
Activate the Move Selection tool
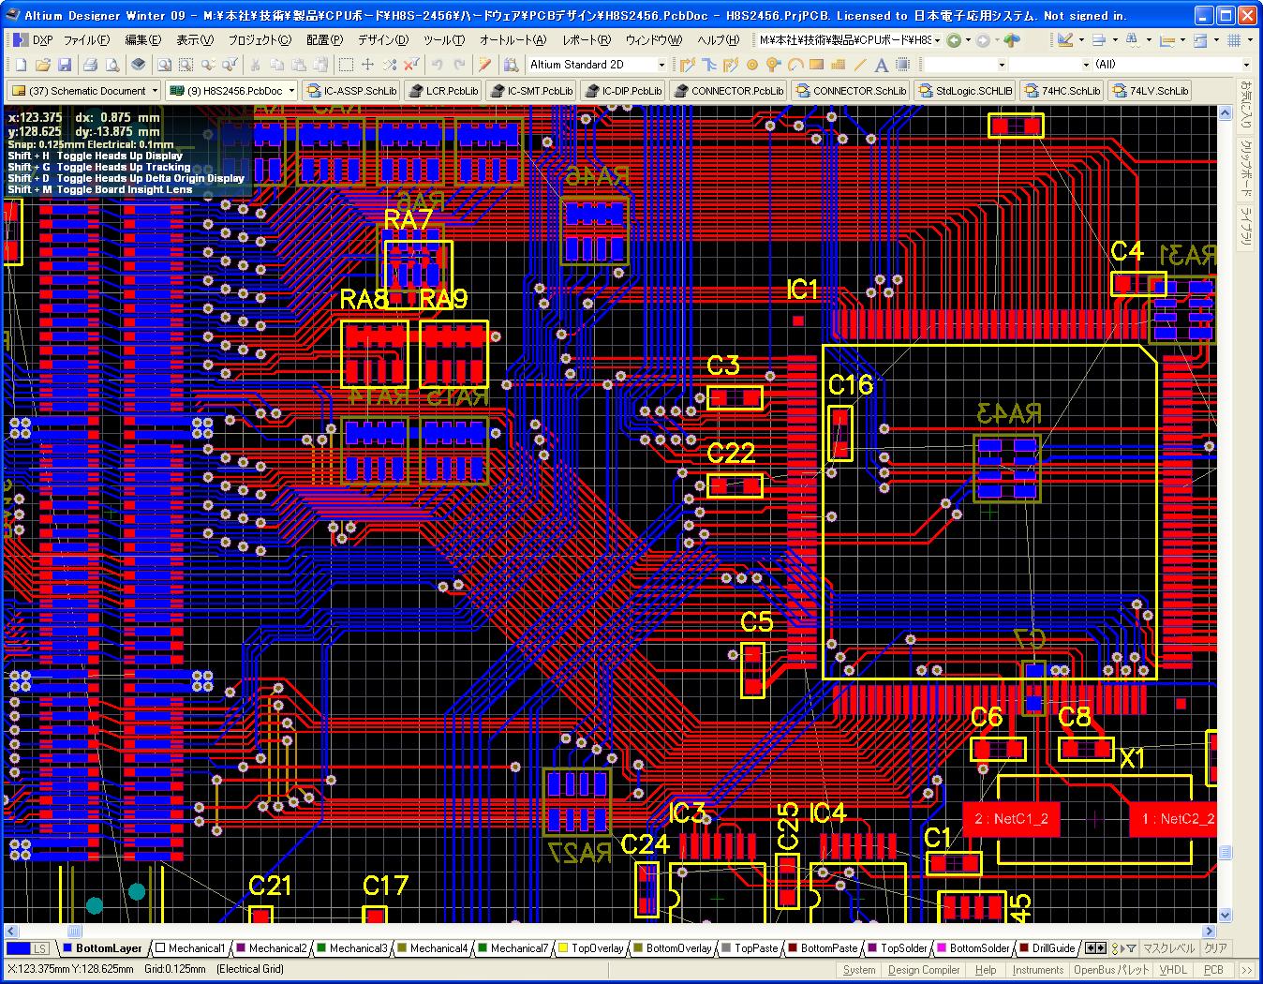tap(367, 65)
